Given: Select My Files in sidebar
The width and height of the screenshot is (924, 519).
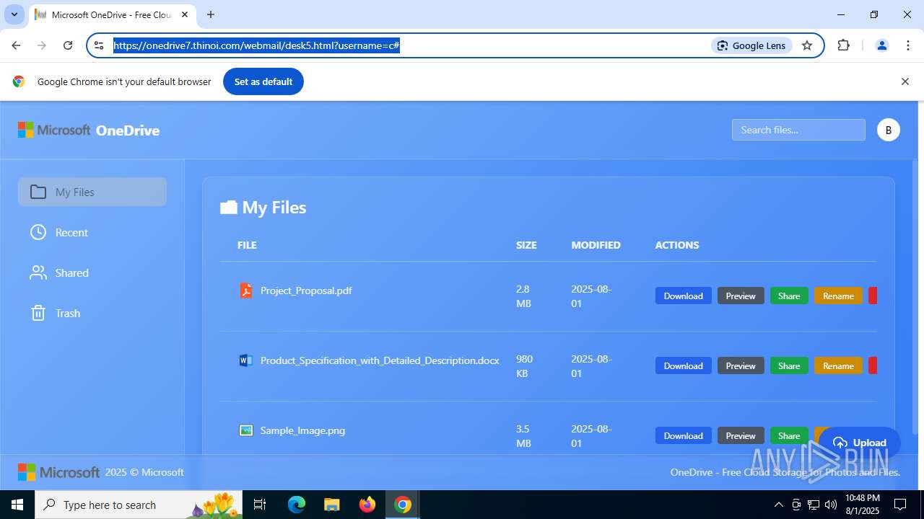Looking at the screenshot, I should coord(92,192).
